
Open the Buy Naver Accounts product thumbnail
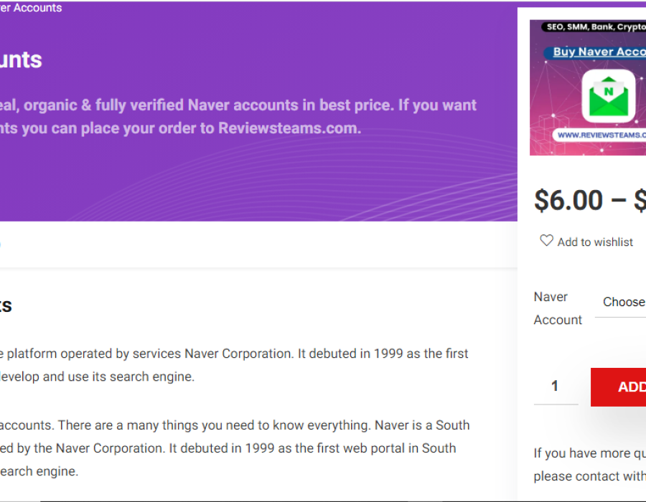(x=588, y=87)
